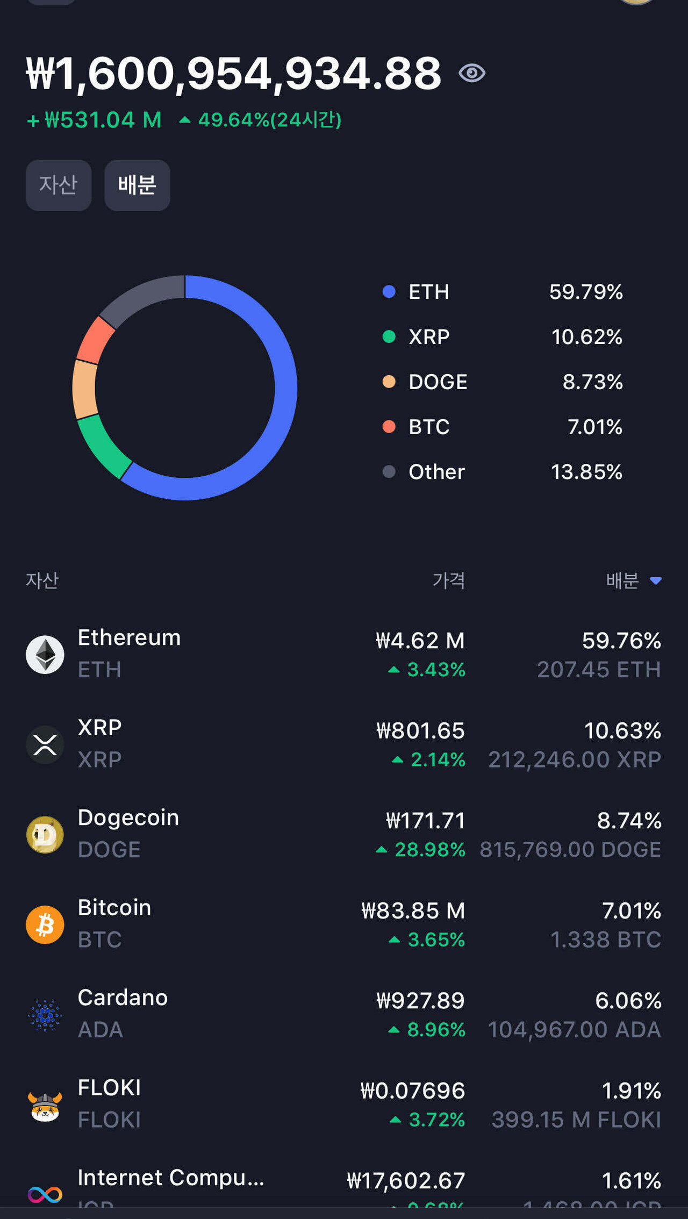Sort by the 배분 column dropdown arrow
The width and height of the screenshot is (688, 1219).
656,580
